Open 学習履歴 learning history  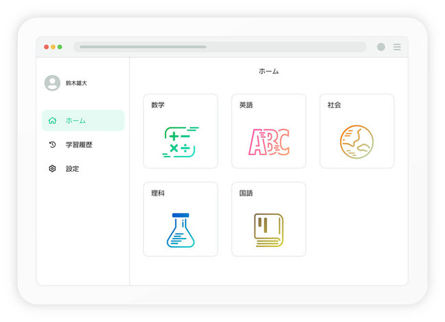83,145
